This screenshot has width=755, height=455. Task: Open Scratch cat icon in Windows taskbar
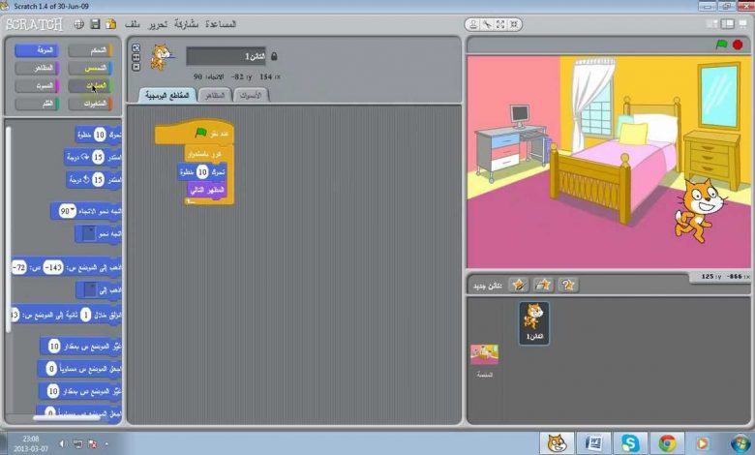tap(557, 443)
